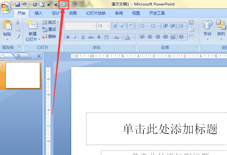Image resolution: width=227 pixels, height=155 pixels.
Task: Align text right
Action: coord(158,37)
